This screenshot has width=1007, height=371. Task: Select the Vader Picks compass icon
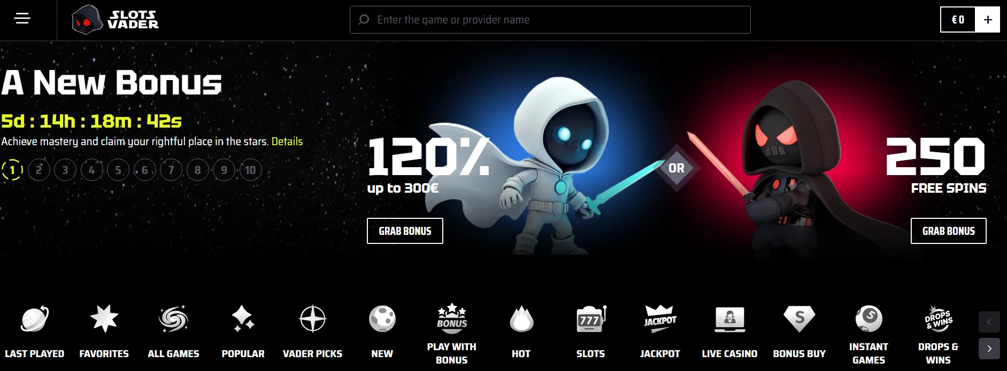[313, 319]
